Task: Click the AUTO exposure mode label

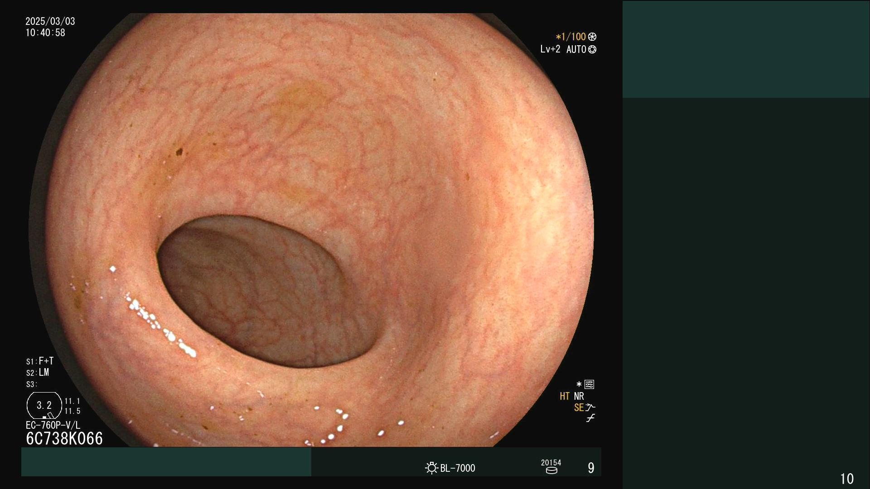Action: pyautogui.click(x=576, y=49)
